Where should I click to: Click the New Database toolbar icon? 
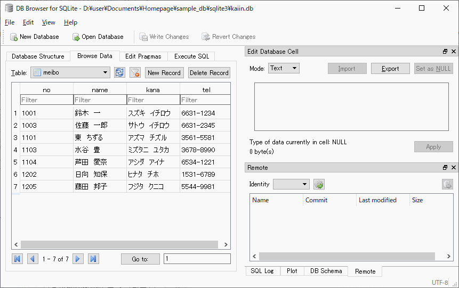14,37
